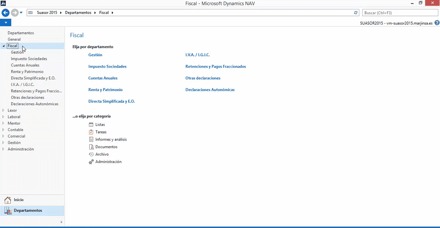This screenshot has height=228, width=440.
Task: Select Departamentos in the breadcrumb
Action: click(78, 13)
